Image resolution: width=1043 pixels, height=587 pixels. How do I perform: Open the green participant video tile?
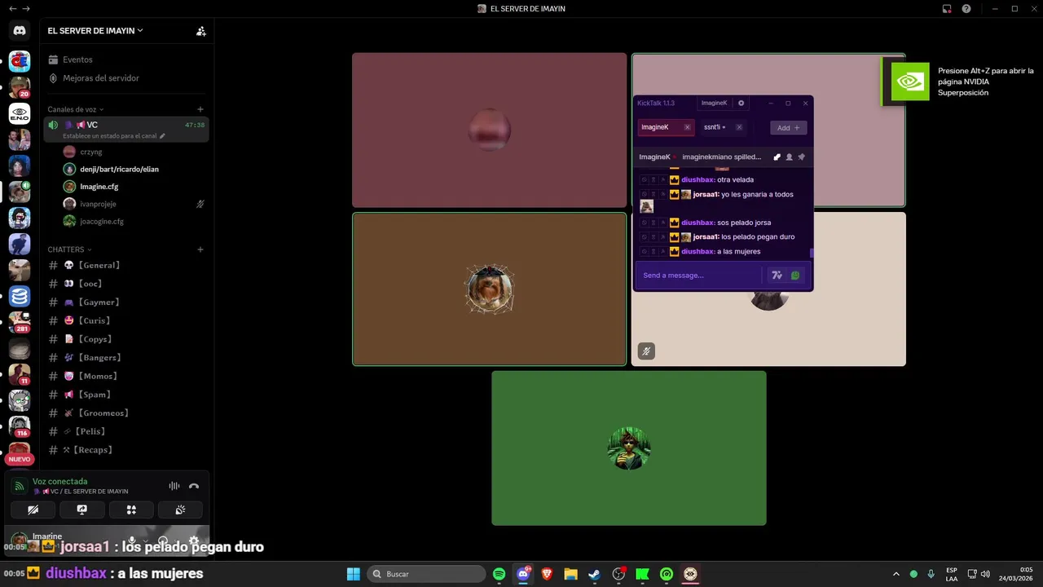[629, 448]
